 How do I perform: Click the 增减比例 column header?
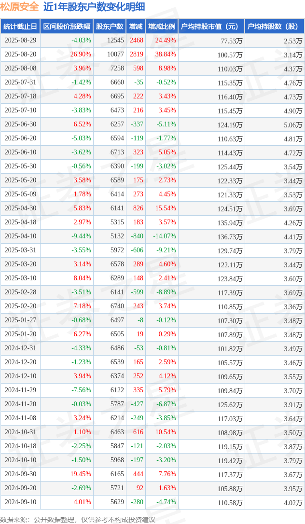(162, 27)
